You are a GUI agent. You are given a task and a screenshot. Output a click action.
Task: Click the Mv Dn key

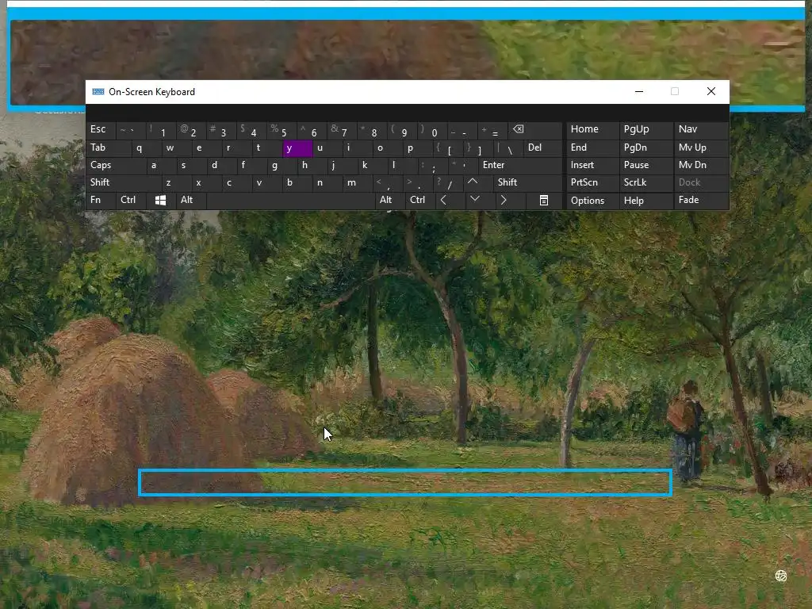pyautogui.click(x=701, y=165)
